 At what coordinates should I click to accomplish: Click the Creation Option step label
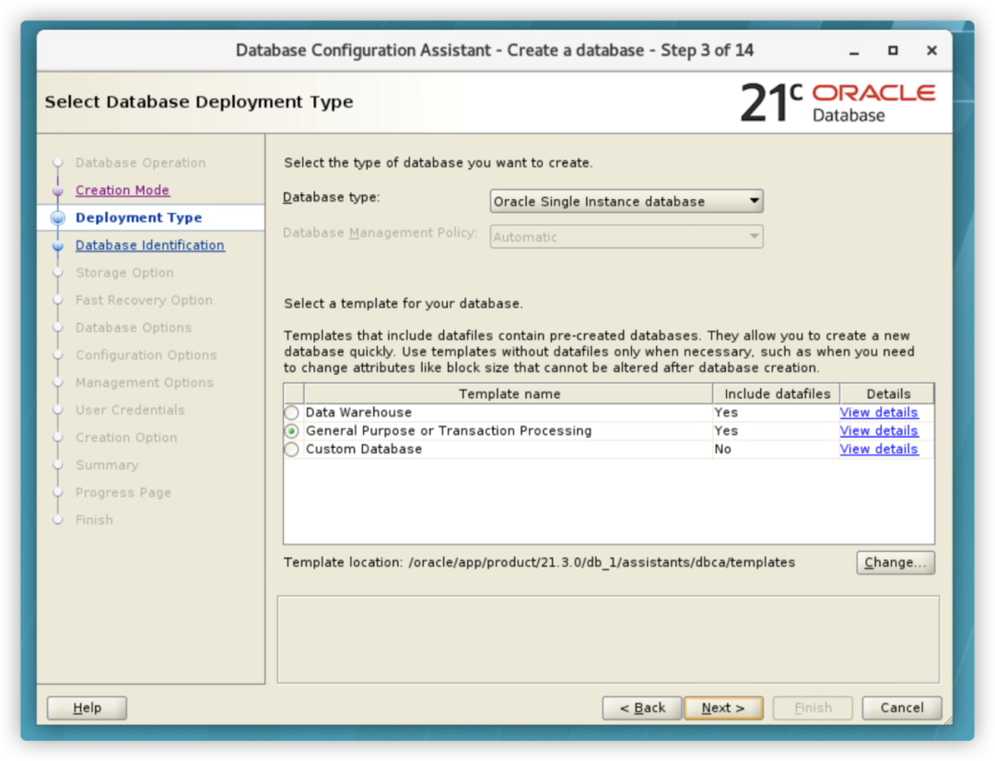126,438
